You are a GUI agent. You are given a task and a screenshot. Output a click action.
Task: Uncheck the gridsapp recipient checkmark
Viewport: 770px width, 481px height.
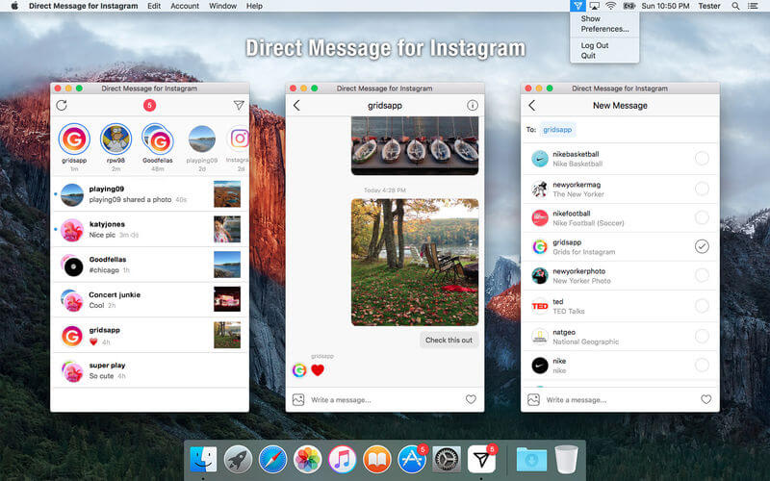702,246
